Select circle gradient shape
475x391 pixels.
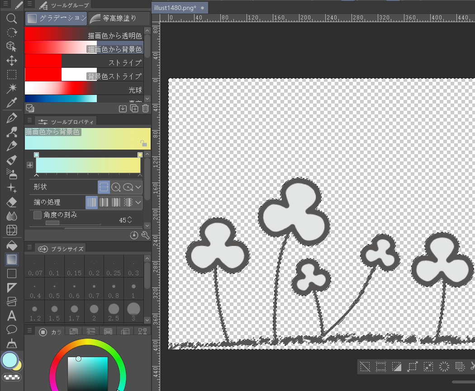pyautogui.click(x=116, y=187)
